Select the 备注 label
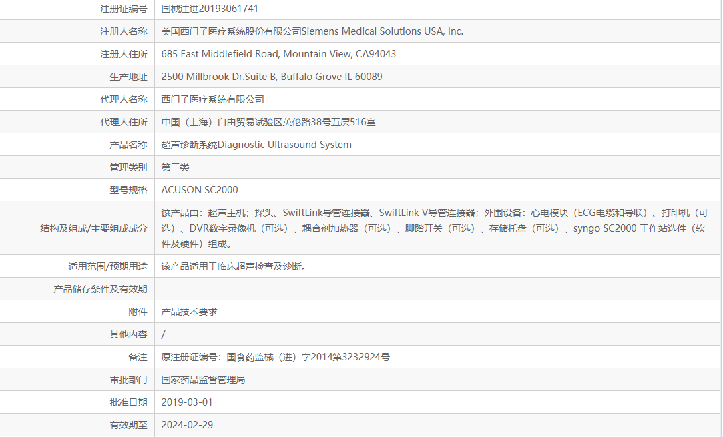Viewport: 723px width, 437px height. [138, 357]
